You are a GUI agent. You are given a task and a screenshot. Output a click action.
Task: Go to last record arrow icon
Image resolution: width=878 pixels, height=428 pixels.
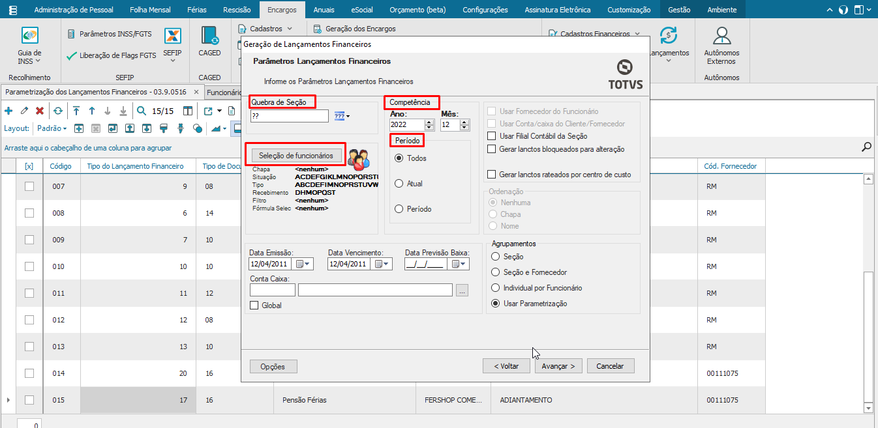(x=123, y=111)
